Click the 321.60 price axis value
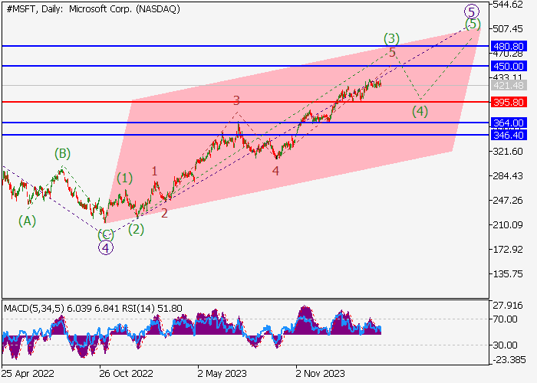The height and width of the screenshot is (383, 537). [508, 152]
